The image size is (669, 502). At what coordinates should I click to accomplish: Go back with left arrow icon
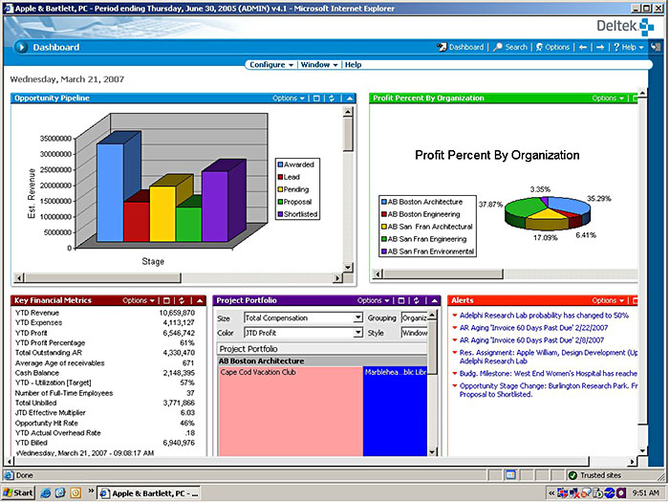pos(583,48)
